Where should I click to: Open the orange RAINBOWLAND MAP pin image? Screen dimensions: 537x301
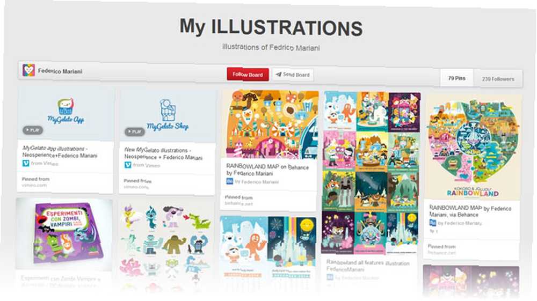click(271, 124)
